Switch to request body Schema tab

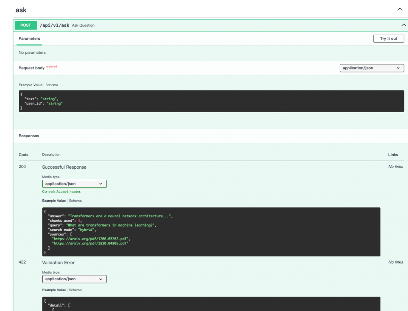(52, 85)
